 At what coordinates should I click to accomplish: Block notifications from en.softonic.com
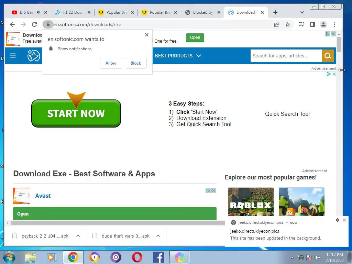tap(135, 63)
